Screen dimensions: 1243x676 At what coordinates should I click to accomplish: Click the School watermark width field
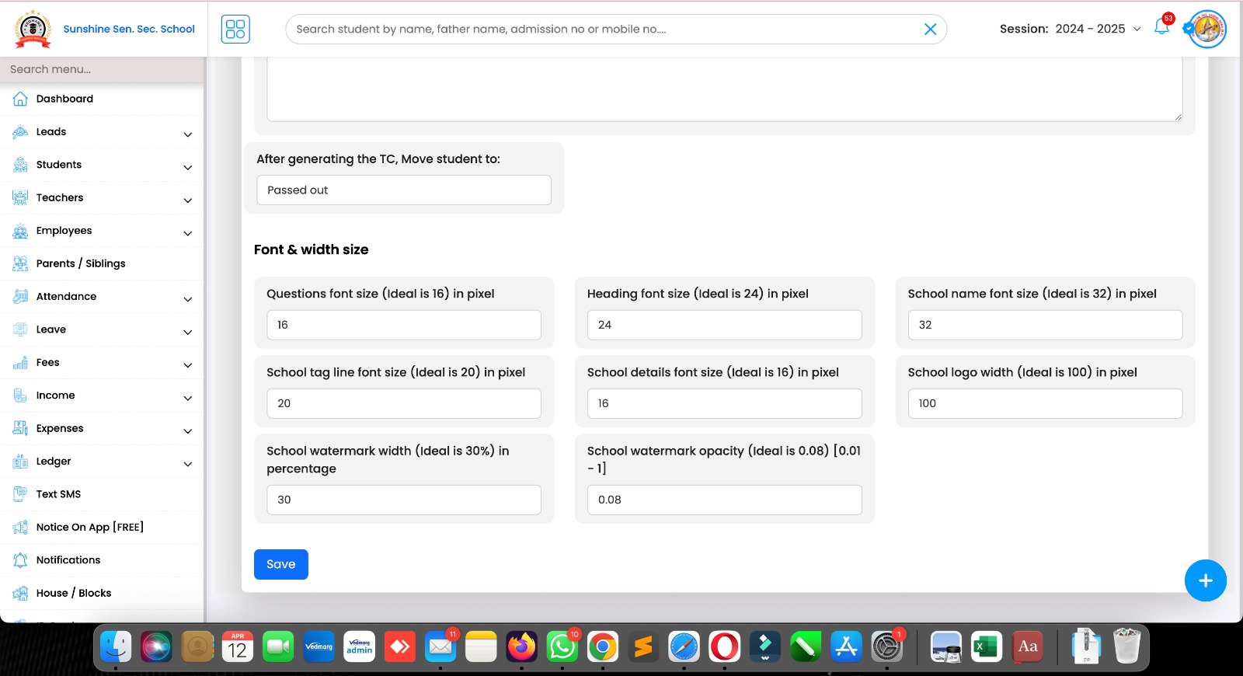[x=404, y=500]
